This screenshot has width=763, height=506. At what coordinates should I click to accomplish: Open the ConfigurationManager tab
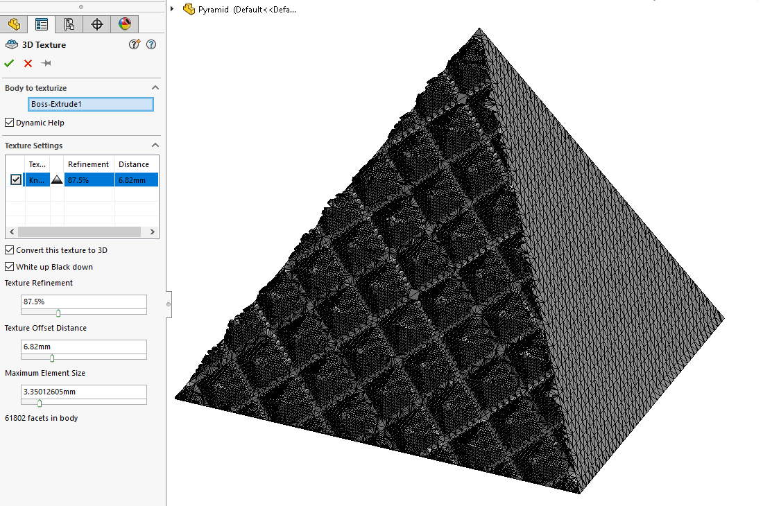pyautogui.click(x=69, y=24)
